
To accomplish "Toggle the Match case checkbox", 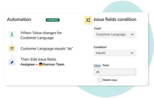I will [x=100, y=80].
